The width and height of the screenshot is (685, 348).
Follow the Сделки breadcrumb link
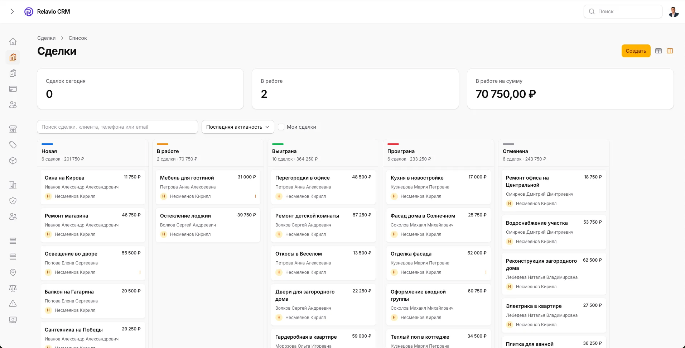[47, 38]
